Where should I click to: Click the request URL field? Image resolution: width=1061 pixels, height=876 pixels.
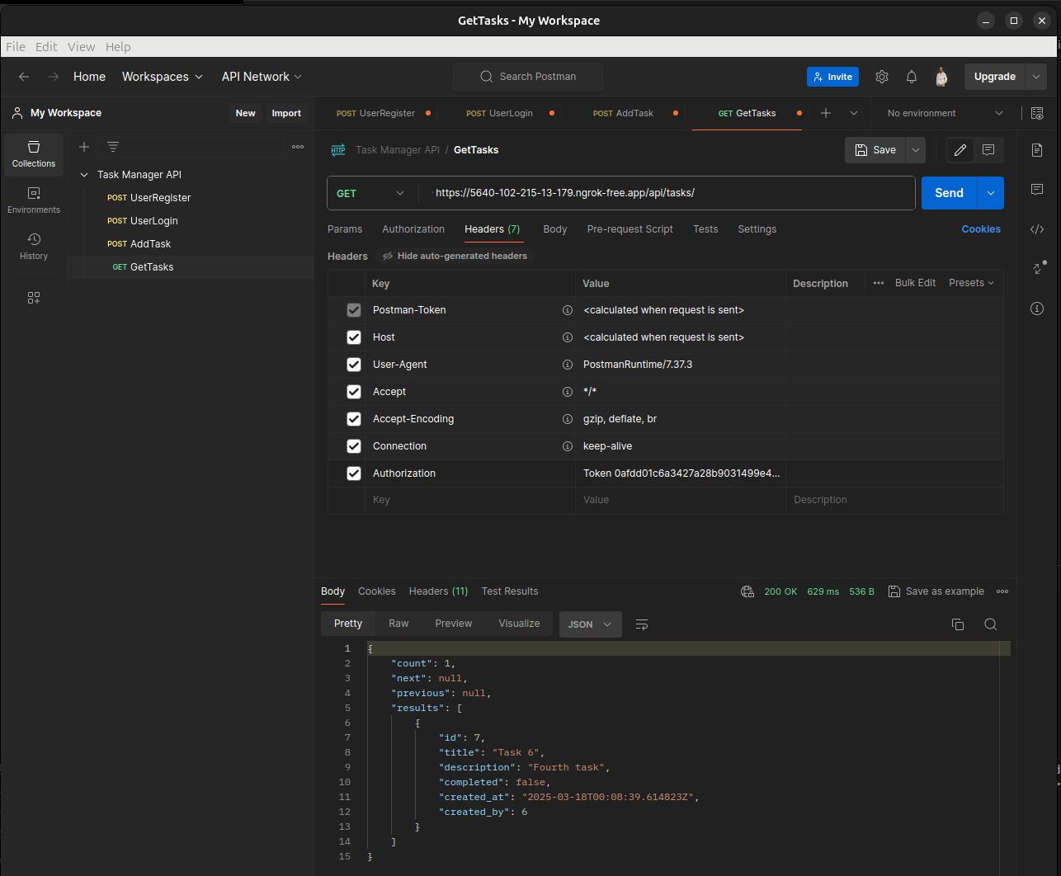click(666, 193)
